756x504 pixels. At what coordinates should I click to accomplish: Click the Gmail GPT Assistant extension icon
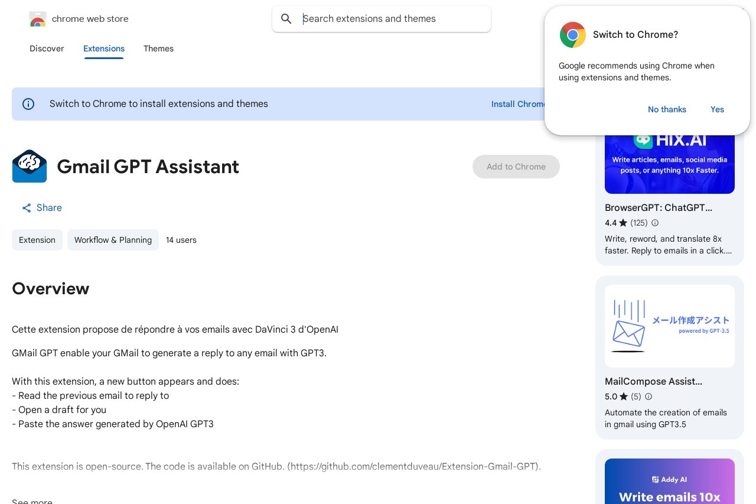(x=30, y=166)
